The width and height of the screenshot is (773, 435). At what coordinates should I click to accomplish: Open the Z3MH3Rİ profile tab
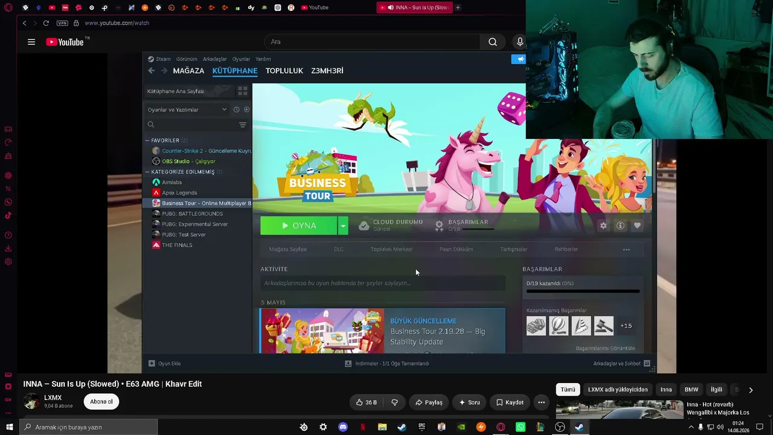pyautogui.click(x=327, y=71)
